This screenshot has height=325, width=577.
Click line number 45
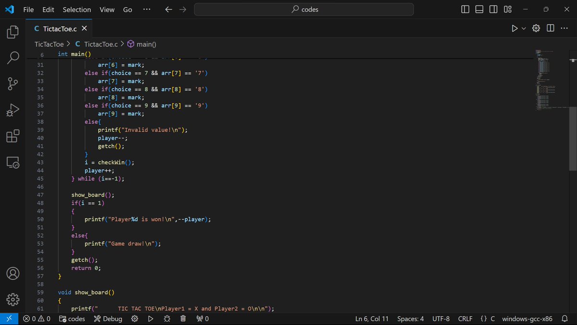[40, 179]
